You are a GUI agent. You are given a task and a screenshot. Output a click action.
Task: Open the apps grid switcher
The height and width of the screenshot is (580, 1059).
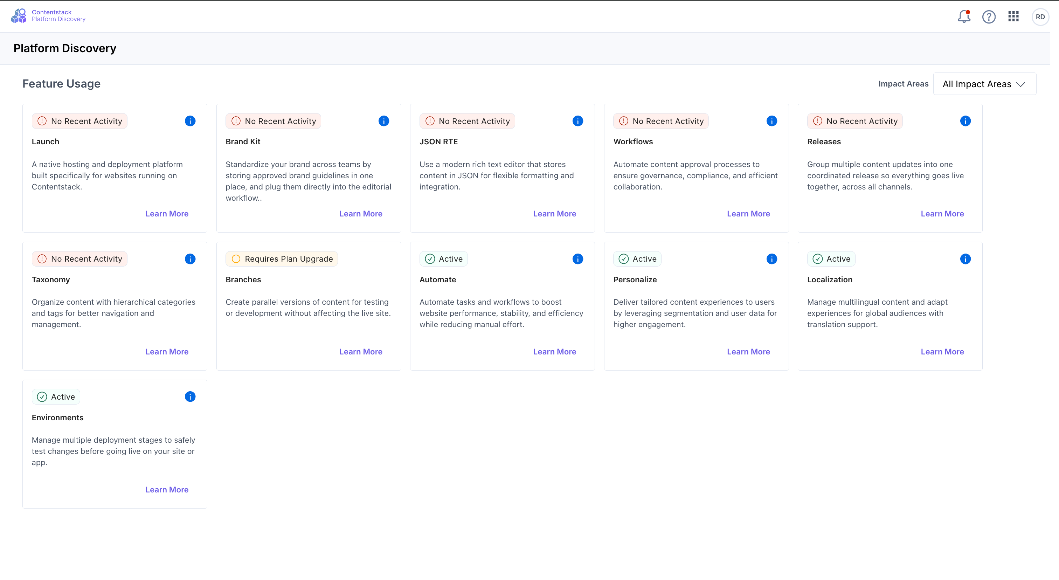1013,16
